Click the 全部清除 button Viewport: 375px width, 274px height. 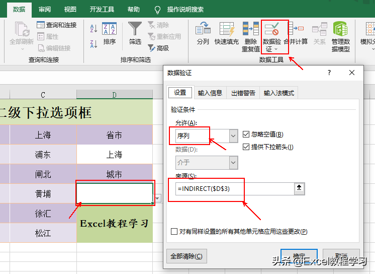(x=186, y=256)
